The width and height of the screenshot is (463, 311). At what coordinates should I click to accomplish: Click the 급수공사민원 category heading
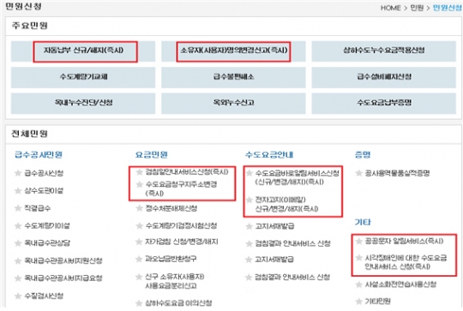[39, 154]
